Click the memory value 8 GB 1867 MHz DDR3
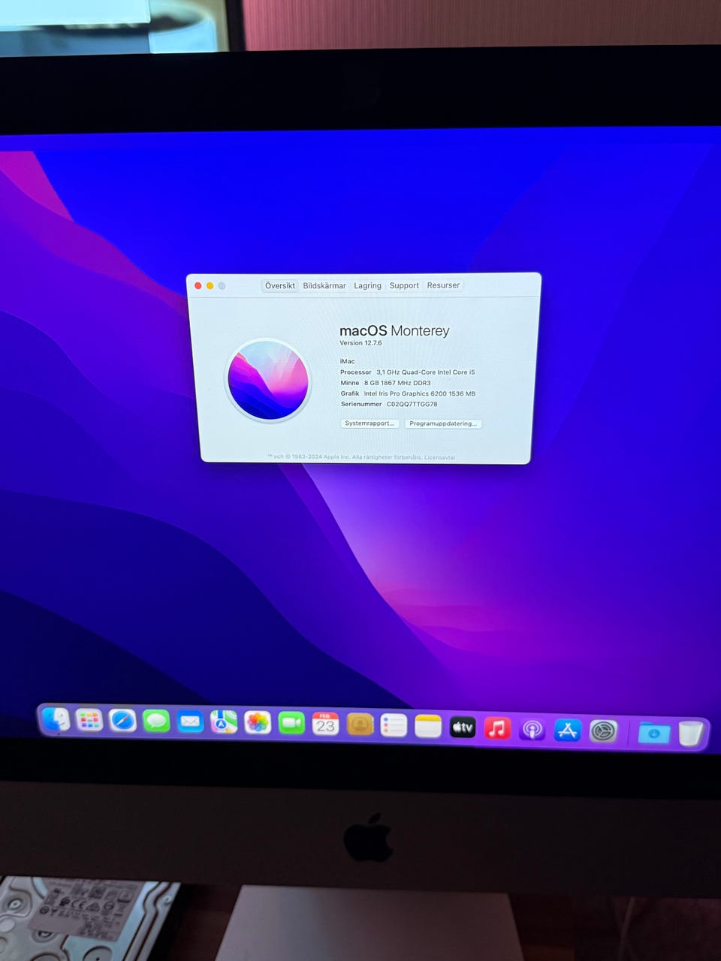 tap(397, 383)
